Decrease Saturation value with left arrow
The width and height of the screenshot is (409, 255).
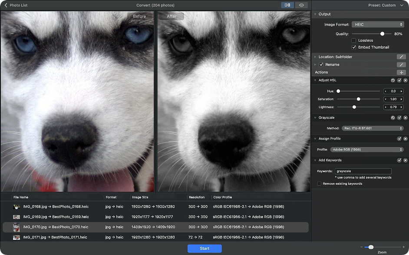point(386,99)
